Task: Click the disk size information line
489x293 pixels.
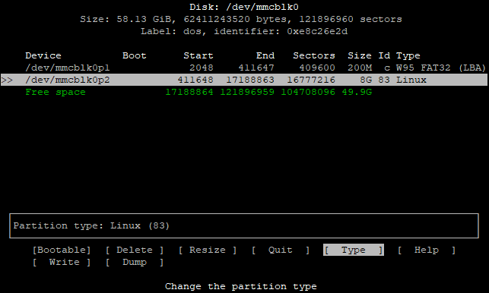Action: click(241, 19)
